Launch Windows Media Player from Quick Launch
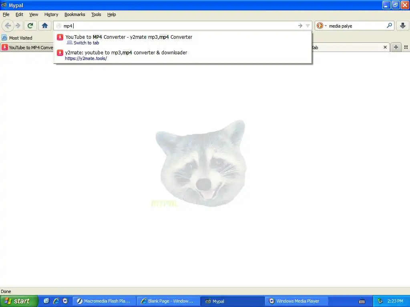This screenshot has width=410, height=307. pyautogui.click(x=65, y=301)
